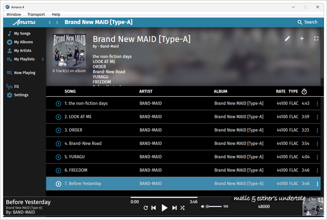Play track 2 LOOK AT ME

coord(58,117)
